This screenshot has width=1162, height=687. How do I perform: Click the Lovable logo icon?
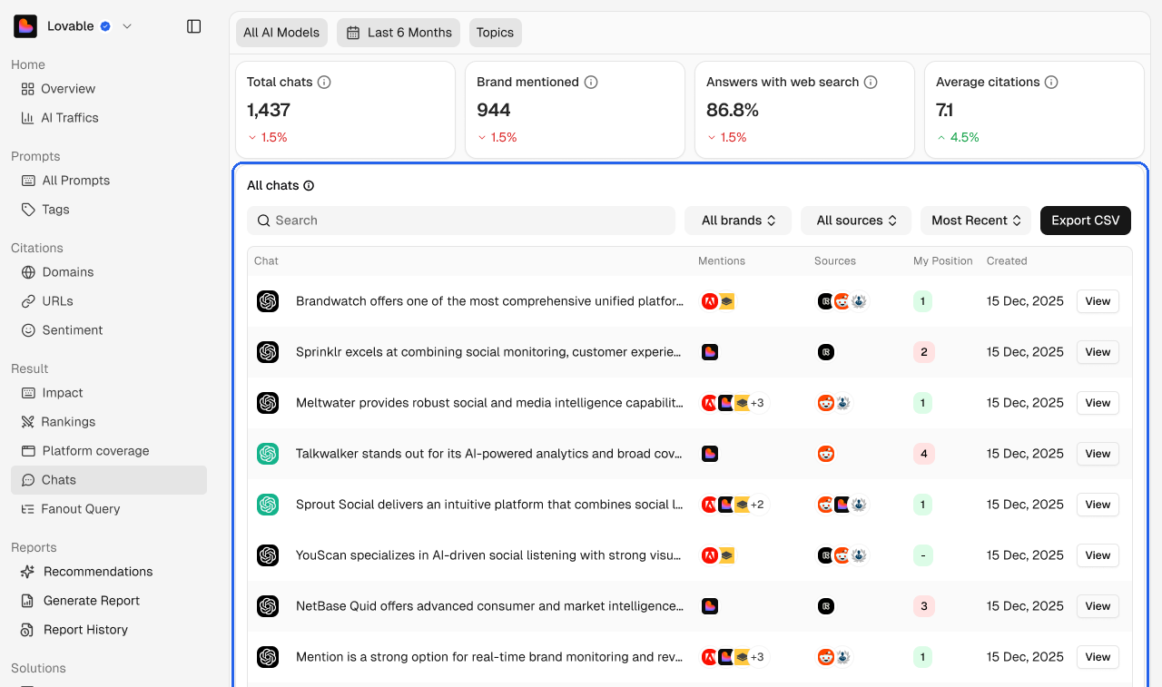[x=25, y=26]
